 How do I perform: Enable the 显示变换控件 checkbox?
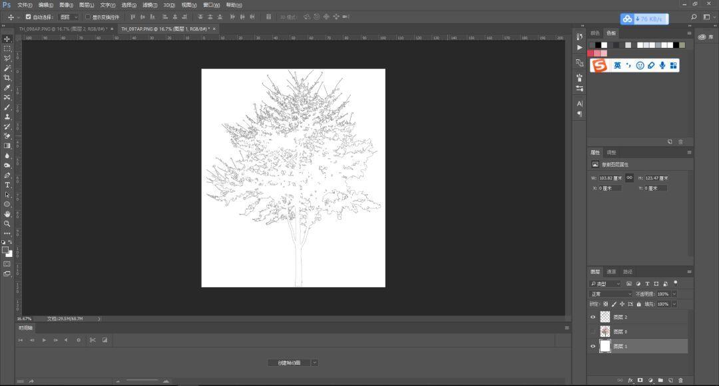click(88, 17)
